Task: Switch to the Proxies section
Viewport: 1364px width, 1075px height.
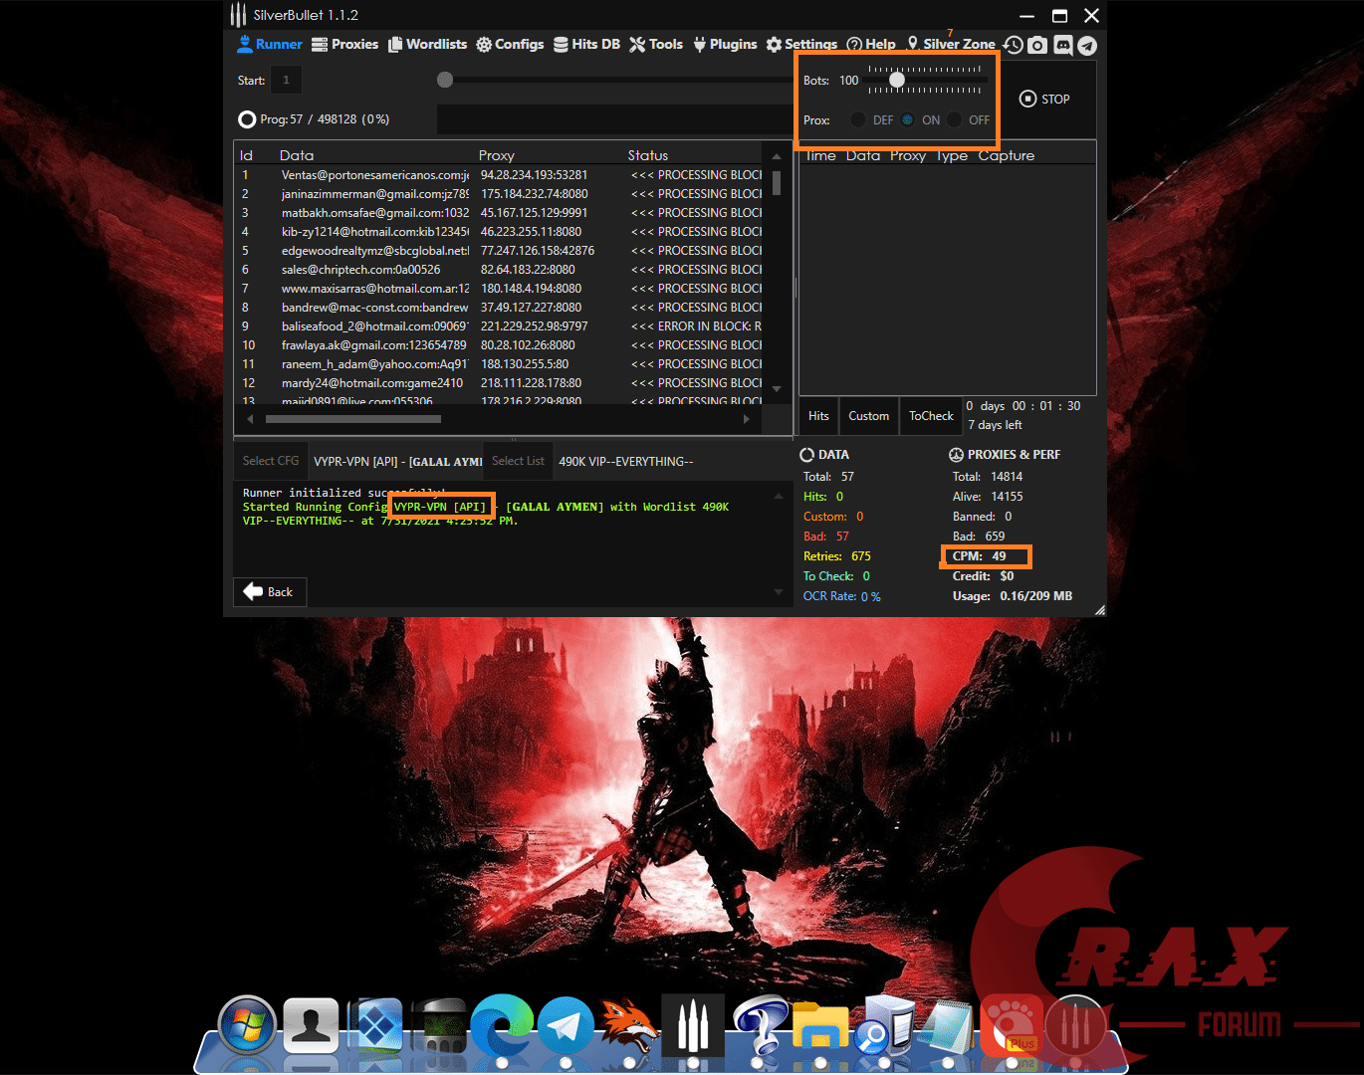Action: [x=344, y=44]
